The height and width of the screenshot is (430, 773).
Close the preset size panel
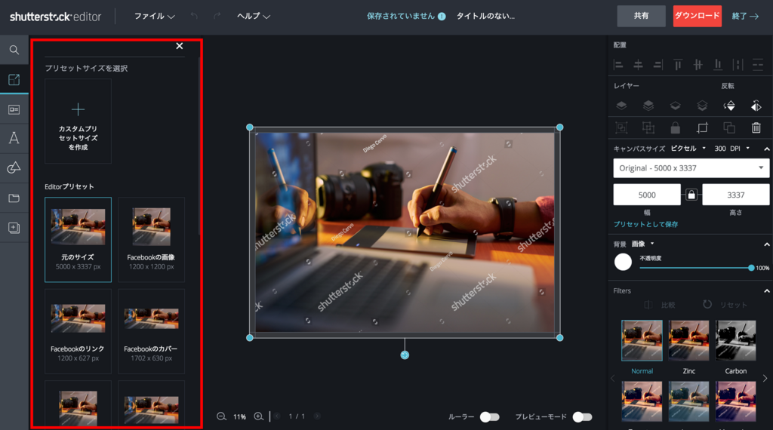pos(180,46)
